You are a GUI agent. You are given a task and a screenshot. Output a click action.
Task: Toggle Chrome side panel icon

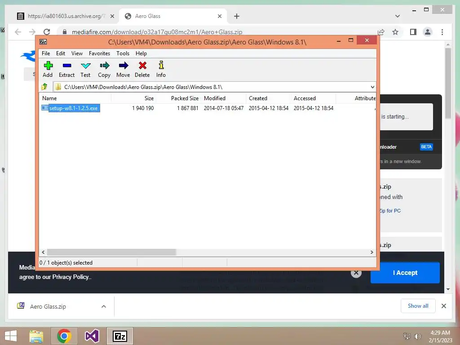413,32
